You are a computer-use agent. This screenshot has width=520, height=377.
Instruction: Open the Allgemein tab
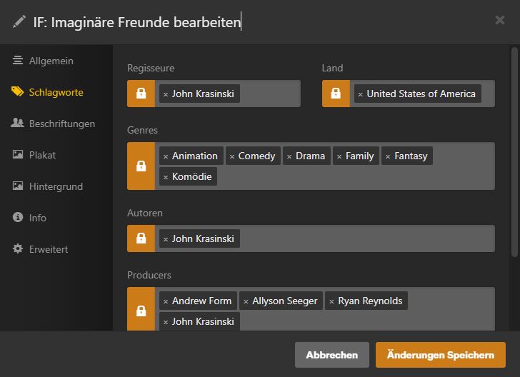coord(51,61)
